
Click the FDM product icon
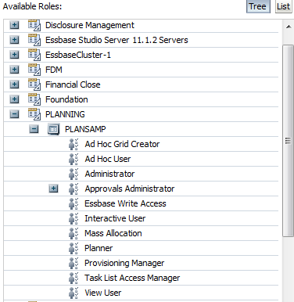(34, 70)
